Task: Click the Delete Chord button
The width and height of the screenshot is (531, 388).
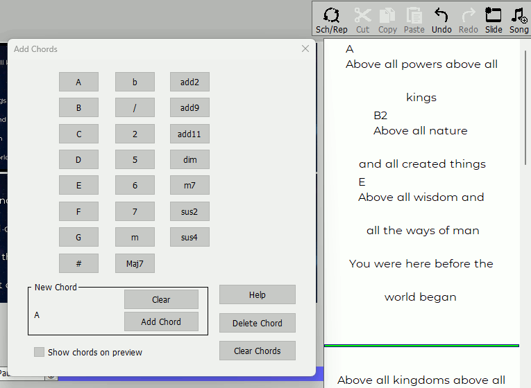Action: pos(257,323)
